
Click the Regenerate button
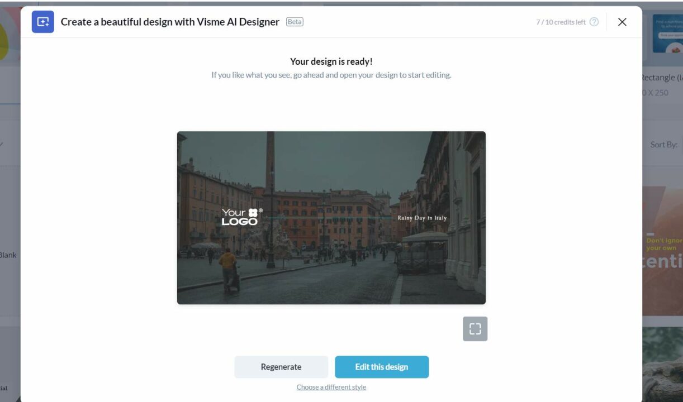pyautogui.click(x=281, y=367)
